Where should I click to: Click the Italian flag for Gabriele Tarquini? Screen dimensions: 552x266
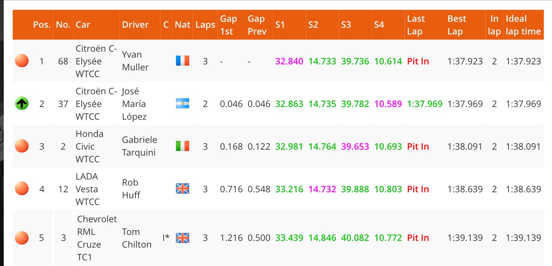(x=182, y=146)
